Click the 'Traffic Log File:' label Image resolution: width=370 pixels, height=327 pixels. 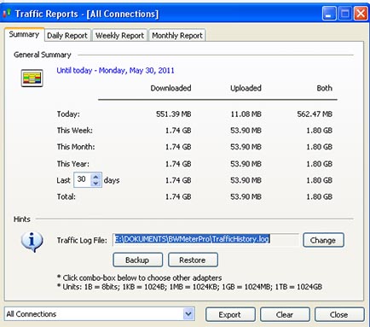pyautogui.click(x=82, y=240)
